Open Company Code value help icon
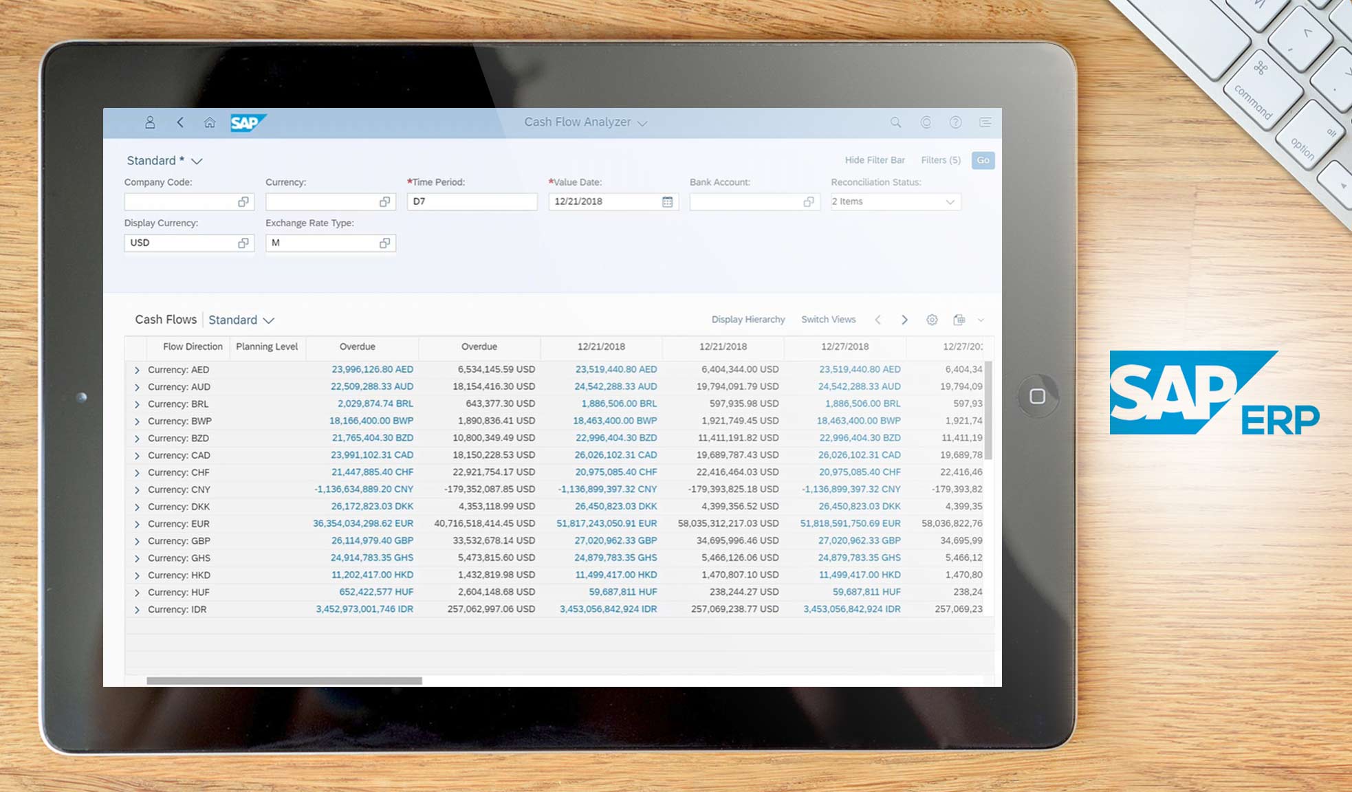Viewport: 1352px width, 792px height. point(243,201)
